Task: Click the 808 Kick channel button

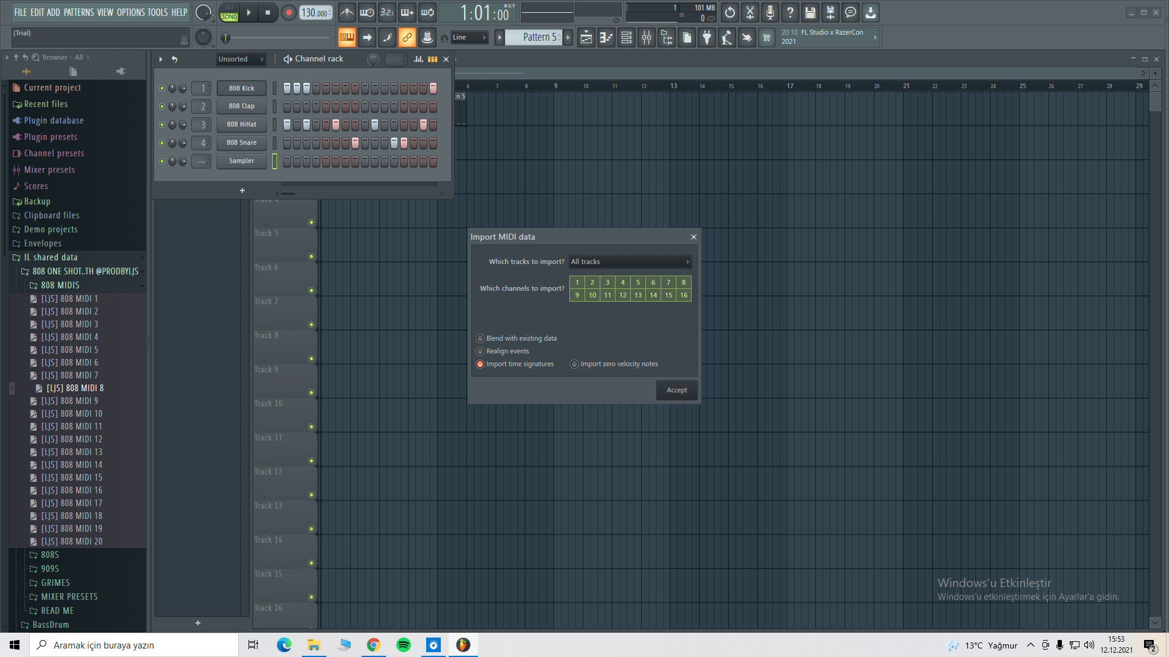Action: pos(242,88)
